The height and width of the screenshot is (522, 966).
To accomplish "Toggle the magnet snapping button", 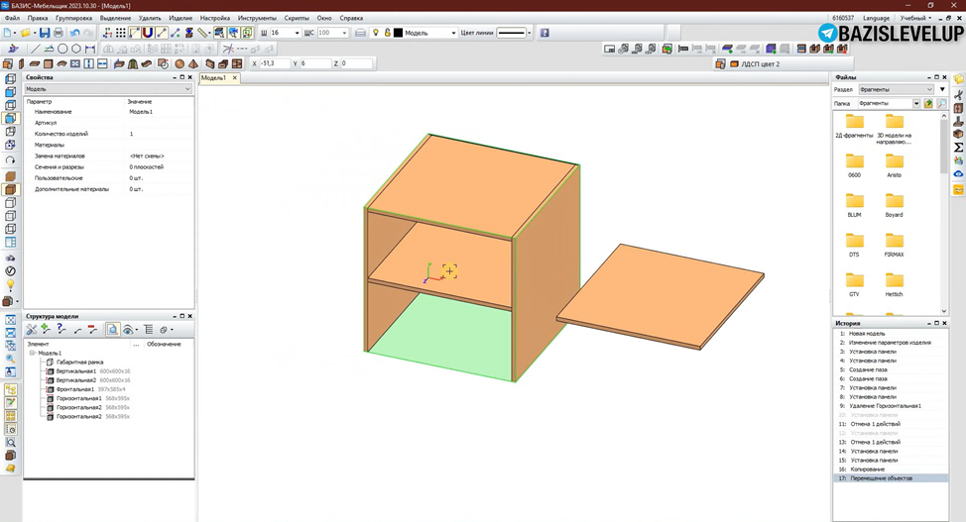I will point(148,33).
